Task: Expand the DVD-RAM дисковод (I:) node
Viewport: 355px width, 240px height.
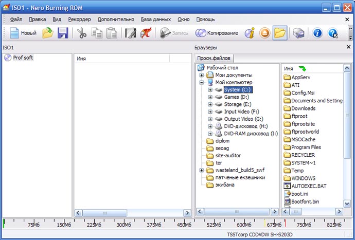Action: [210, 134]
